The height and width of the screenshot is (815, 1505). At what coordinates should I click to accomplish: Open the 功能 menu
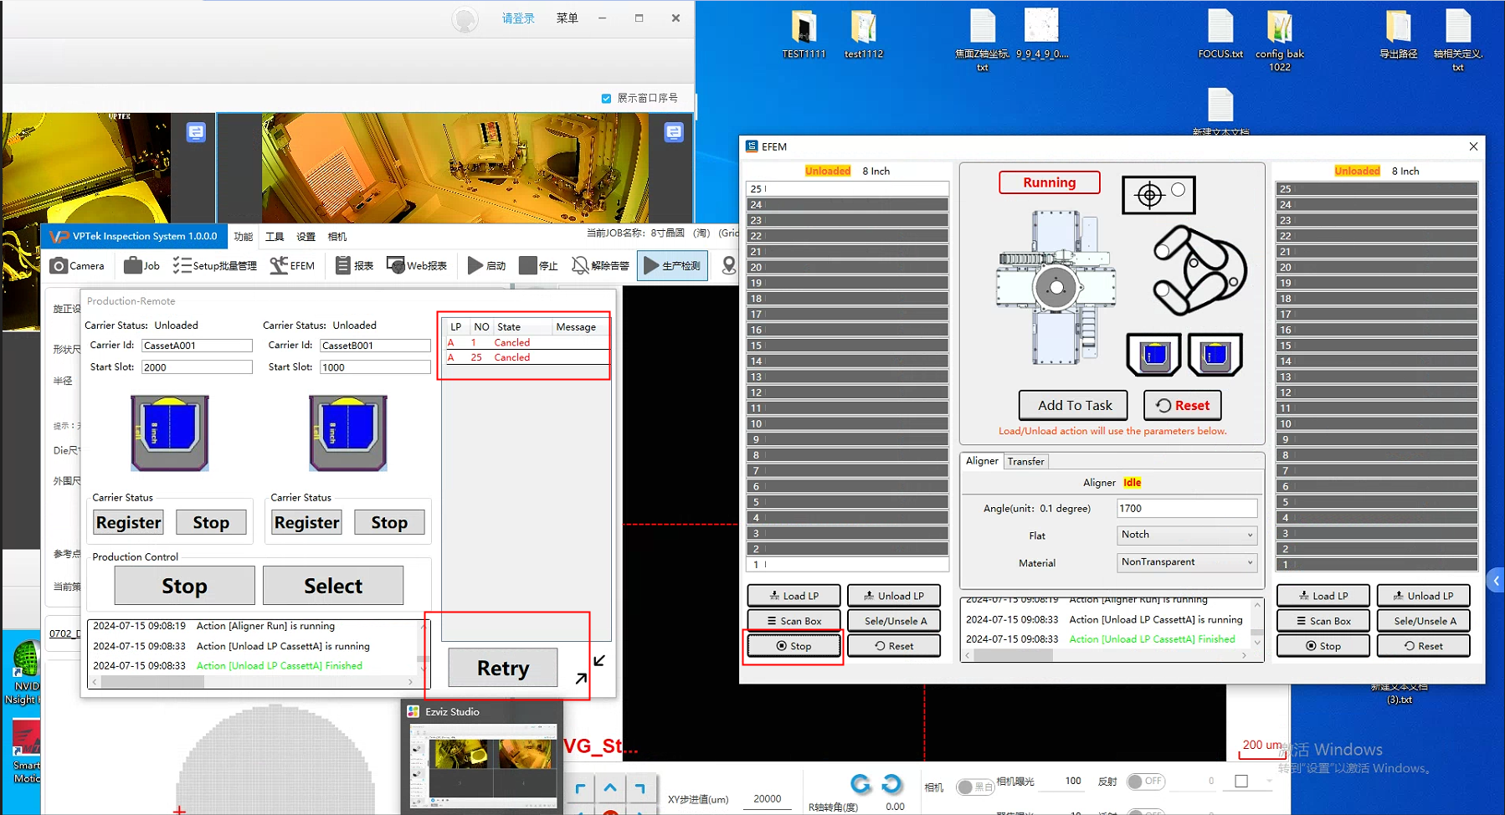[244, 237]
